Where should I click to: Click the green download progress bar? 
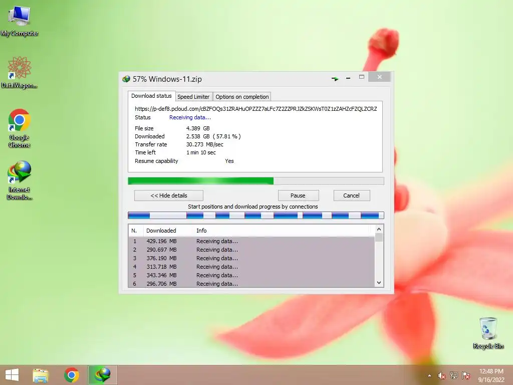tap(256, 181)
